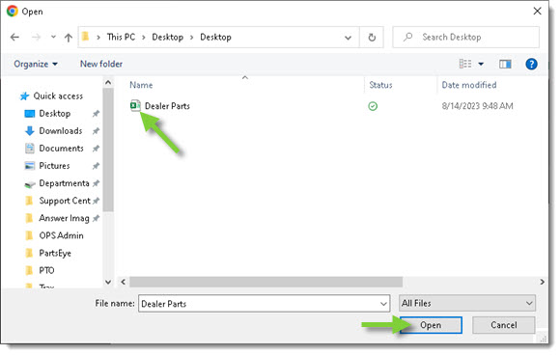The height and width of the screenshot is (355, 560).
Task: Click the folder icon in address bar
Action: click(x=86, y=37)
